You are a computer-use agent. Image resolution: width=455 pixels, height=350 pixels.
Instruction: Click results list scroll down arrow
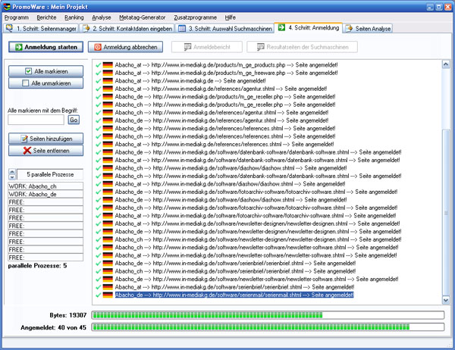pyautogui.click(x=446, y=300)
